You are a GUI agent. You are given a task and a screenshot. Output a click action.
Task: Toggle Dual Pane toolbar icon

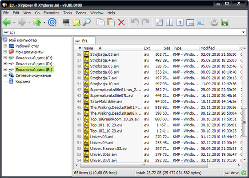[169, 22]
